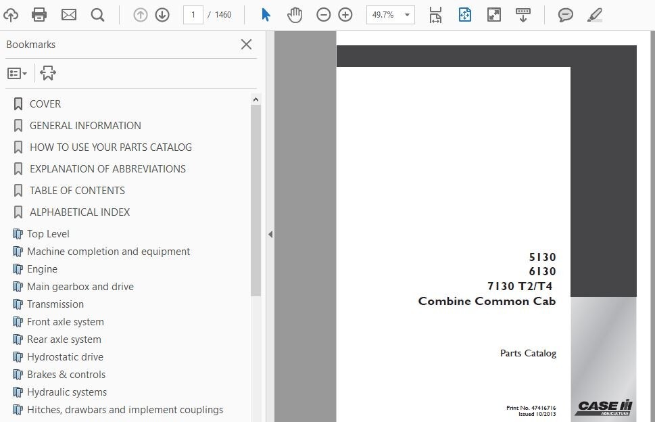Send the file by email envelope icon
The width and height of the screenshot is (655, 422).
tap(69, 15)
